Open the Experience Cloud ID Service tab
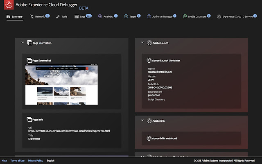The image size is (262, 164). pos(237,16)
